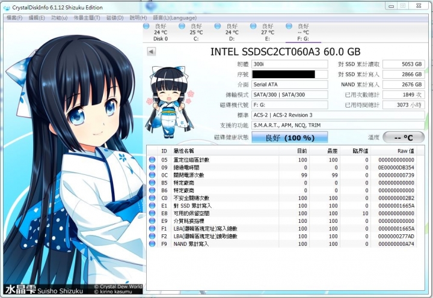Click the firmware field 300i
Image resolution: width=433 pixels, height=298 pixels.
pyautogui.click(x=290, y=64)
